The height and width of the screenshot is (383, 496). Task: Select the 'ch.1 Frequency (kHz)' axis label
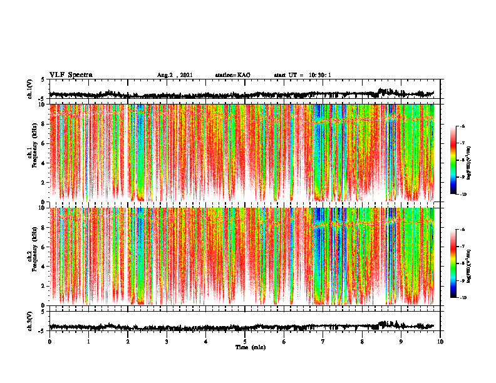pyautogui.click(x=32, y=146)
